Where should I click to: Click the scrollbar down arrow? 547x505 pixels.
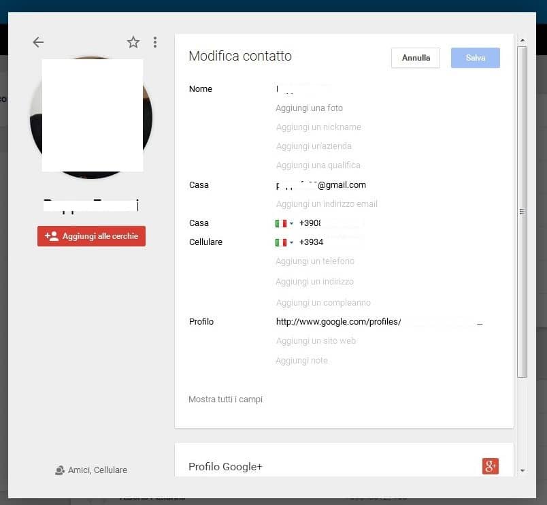523,470
